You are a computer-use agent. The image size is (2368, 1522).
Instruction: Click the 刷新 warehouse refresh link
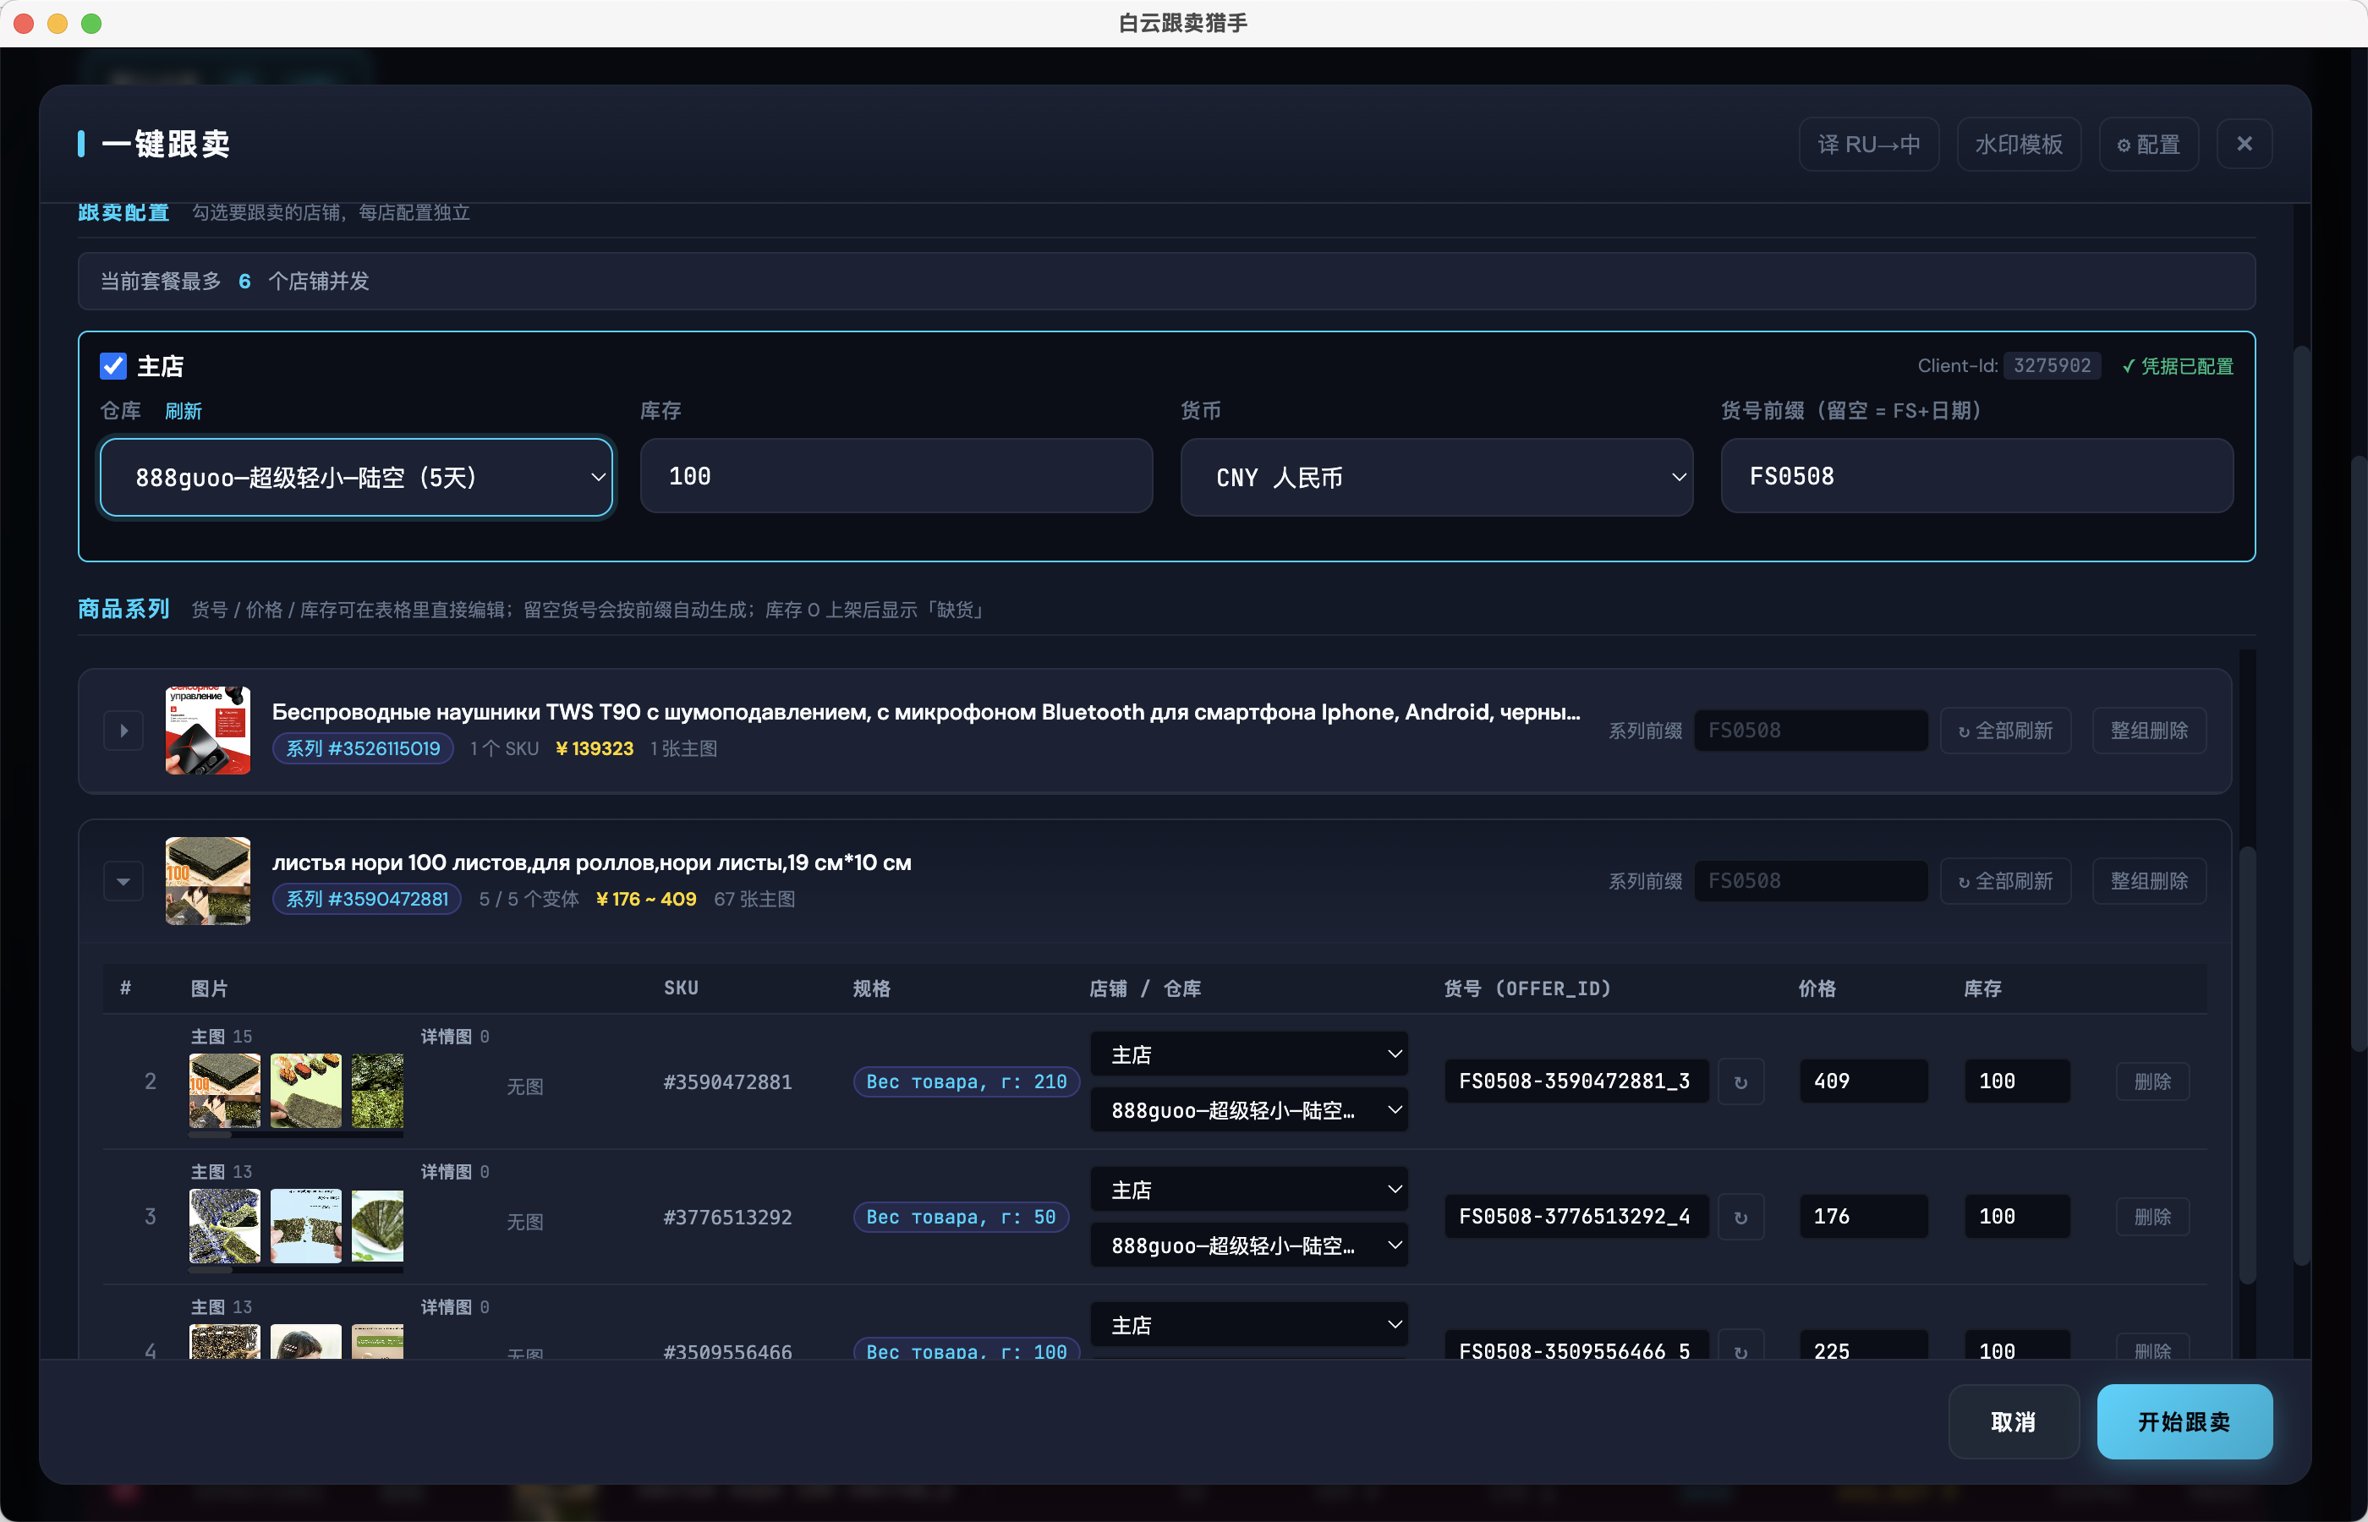tap(184, 411)
